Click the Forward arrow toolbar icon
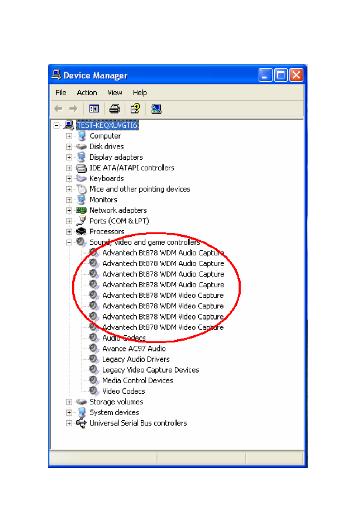The width and height of the screenshot is (352, 527). click(73, 108)
